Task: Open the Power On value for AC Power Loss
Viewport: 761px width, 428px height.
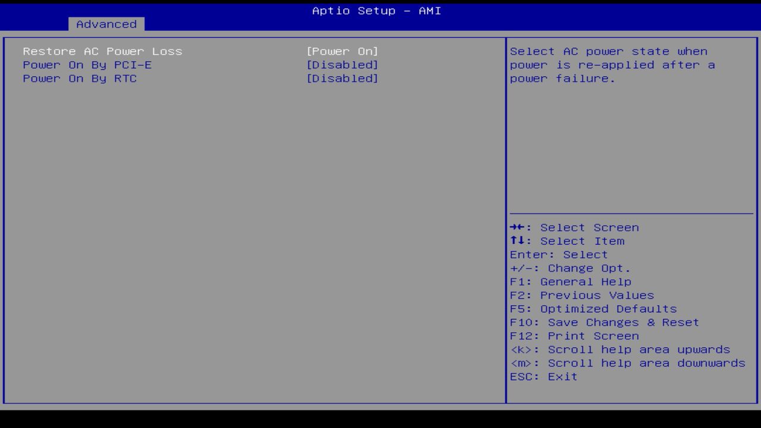Action: 343,51
